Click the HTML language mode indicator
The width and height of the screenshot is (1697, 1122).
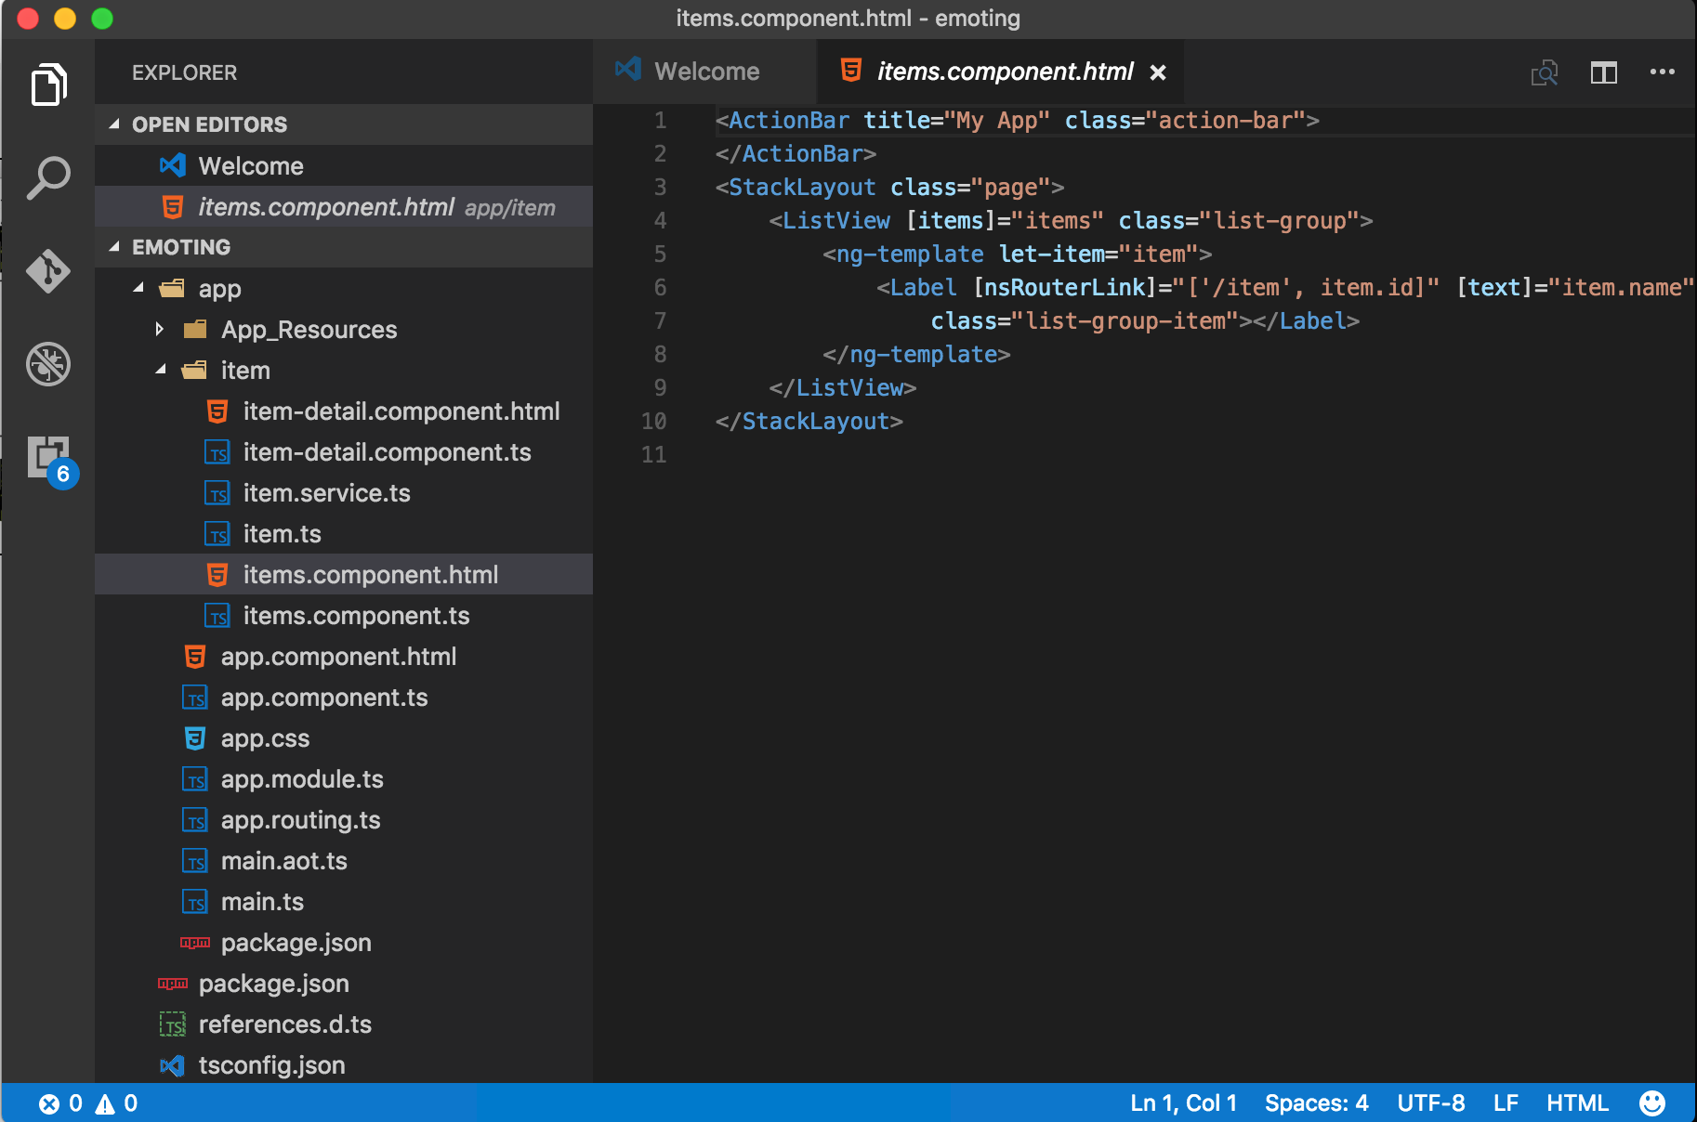coord(1576,1102)
